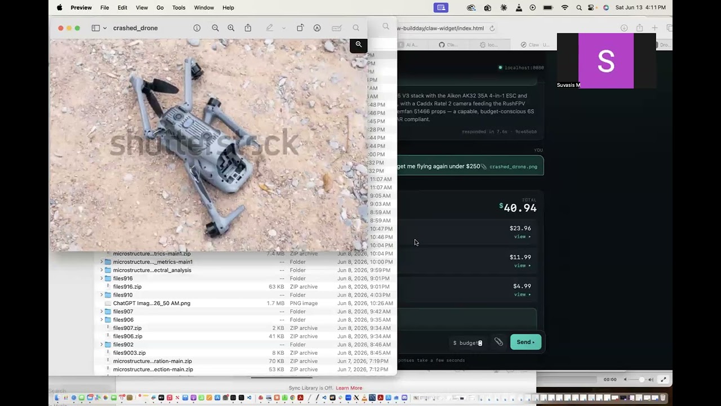Open the Apple menu

(x=60, y=7)
